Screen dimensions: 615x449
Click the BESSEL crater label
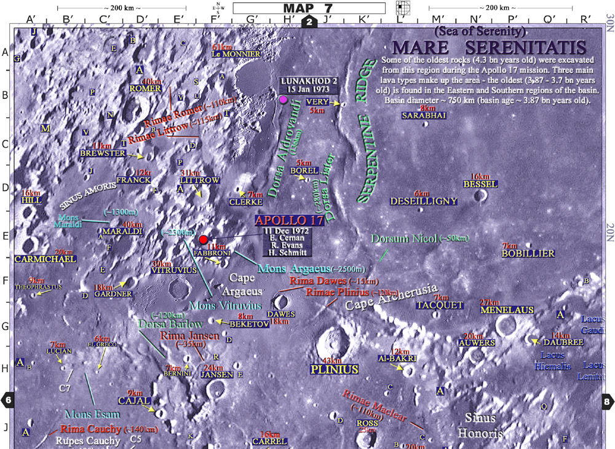[480, 184]
